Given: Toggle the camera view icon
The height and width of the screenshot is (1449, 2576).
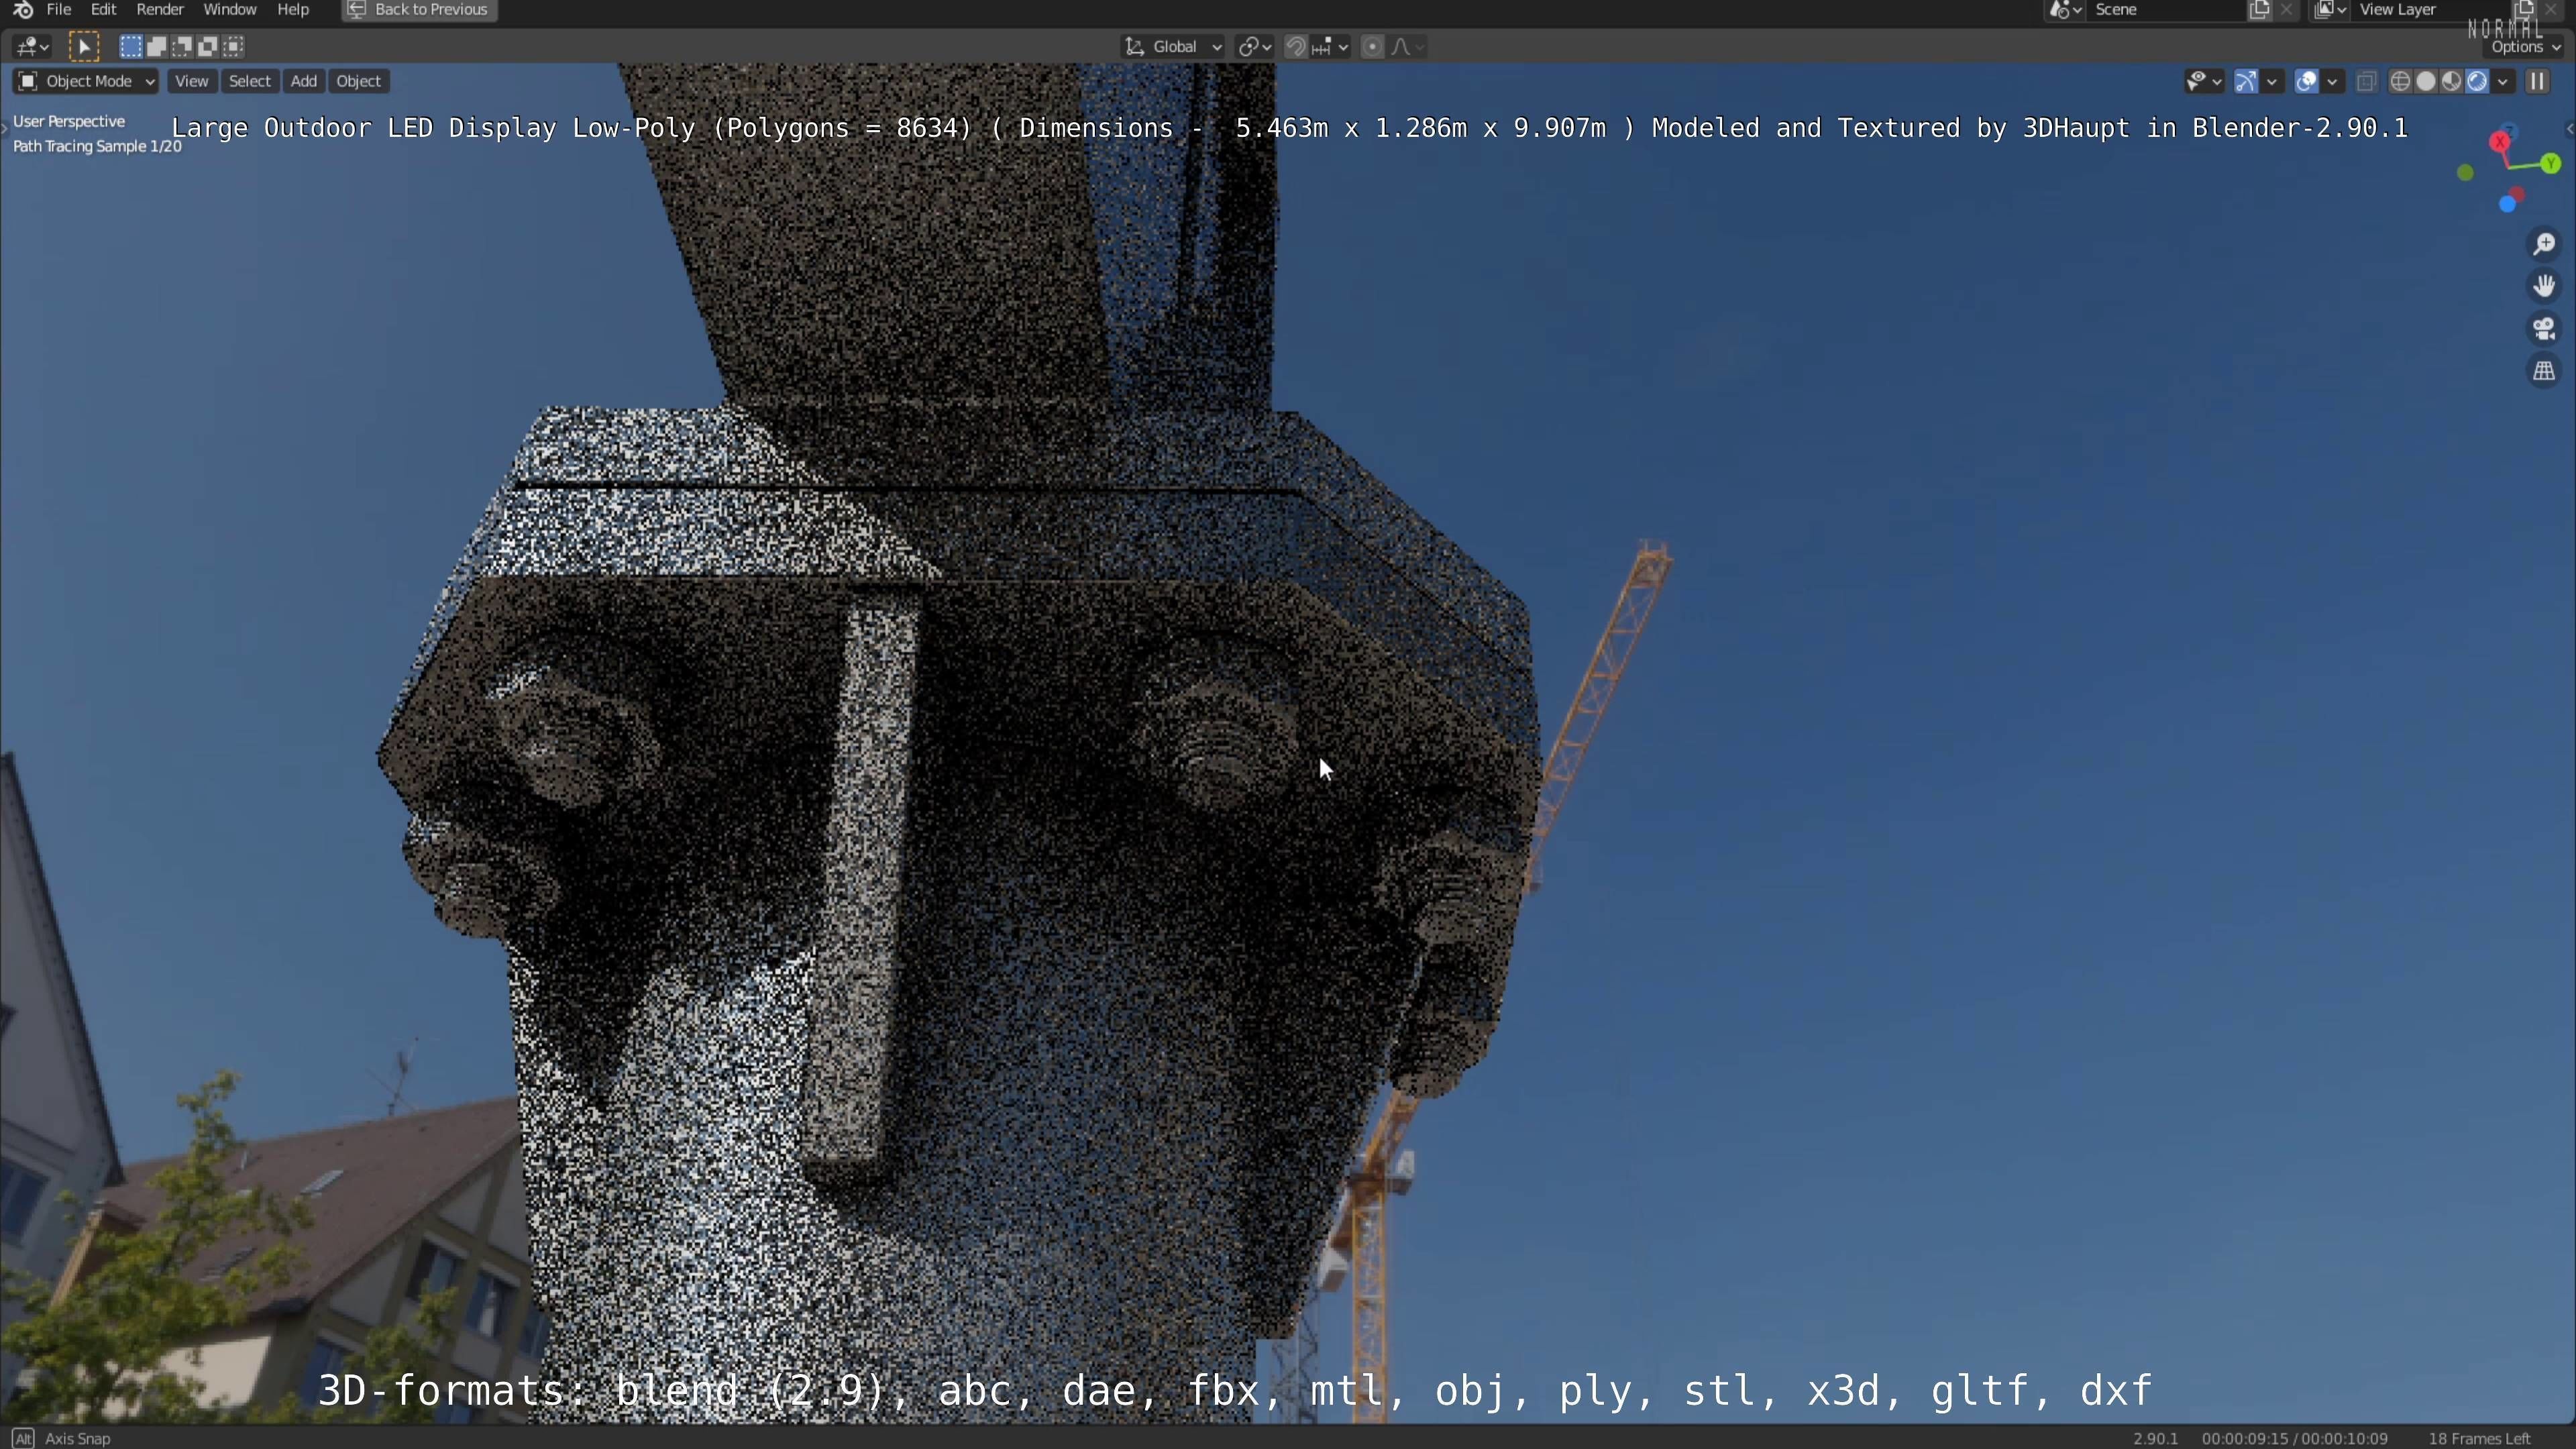Looking at the screenshot, I should click(2544, 329).
